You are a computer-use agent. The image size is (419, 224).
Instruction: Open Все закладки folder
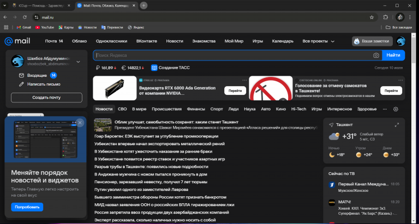tap(399, 27)
